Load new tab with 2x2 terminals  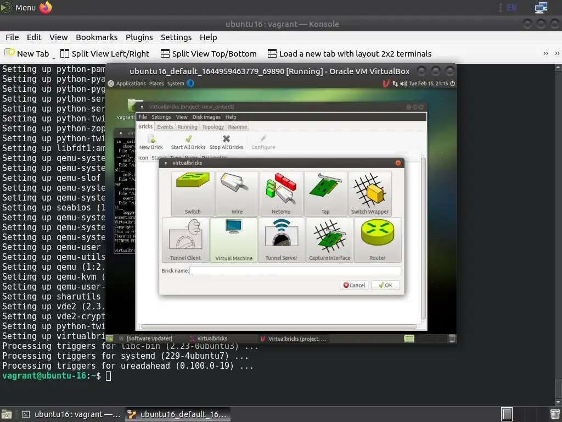coord(350,53)
